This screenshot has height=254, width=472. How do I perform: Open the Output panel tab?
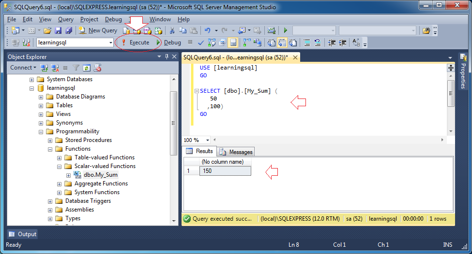coord(23,234)
